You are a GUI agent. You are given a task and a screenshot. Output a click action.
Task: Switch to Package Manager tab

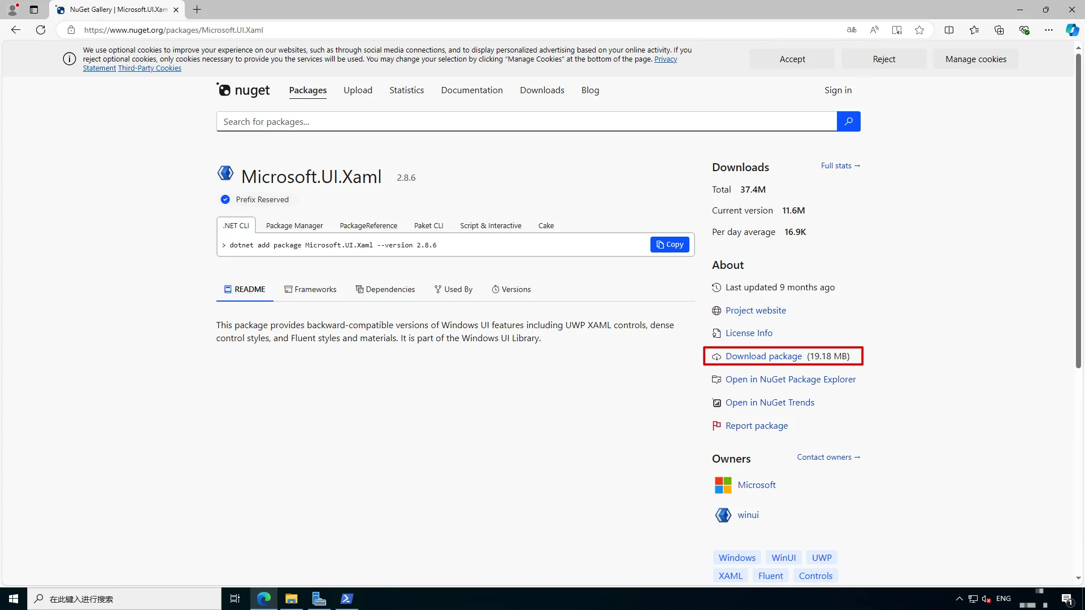click(x=294, y=225)
